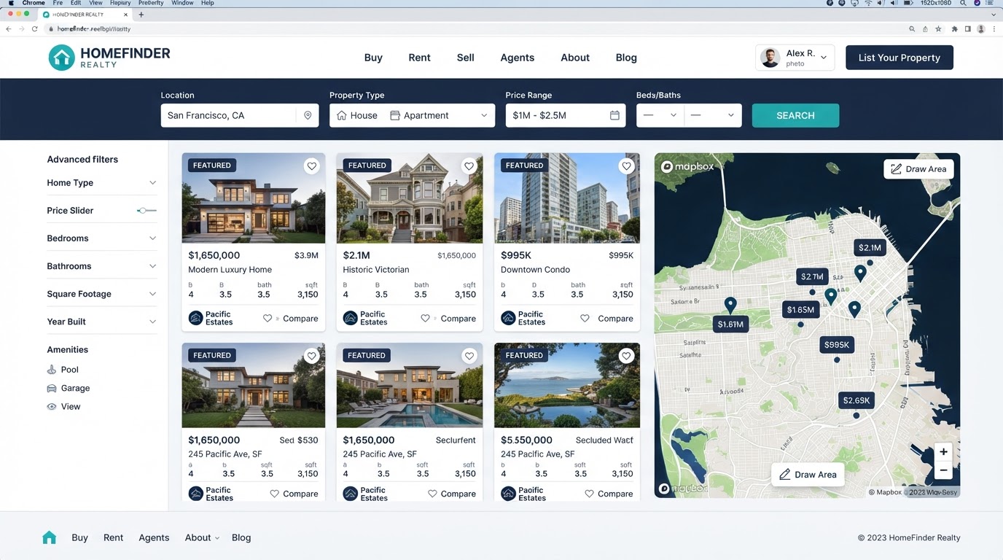Screen dimensions: 1003x560
Task: Click the SEARCH button
Action: [x=795, y=115]
